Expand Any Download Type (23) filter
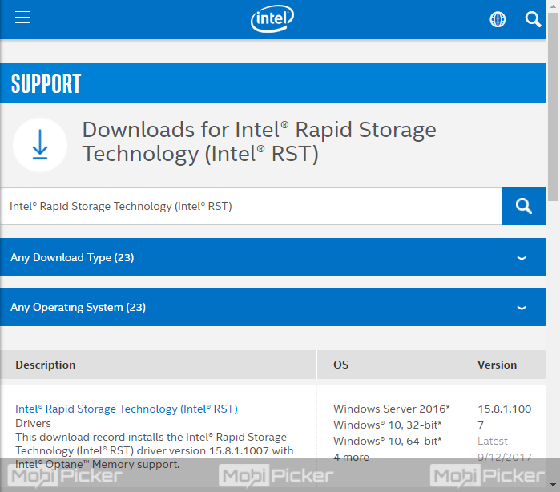Viewport: 560px width, 492px height. pos(273,257)
